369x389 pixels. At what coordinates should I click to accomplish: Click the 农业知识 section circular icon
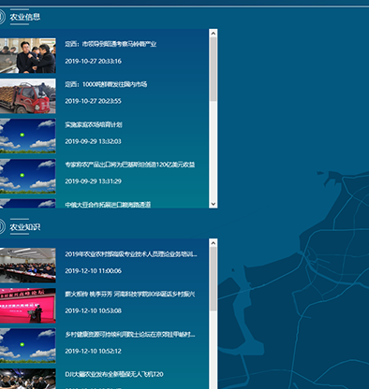[x=2, y=226]
